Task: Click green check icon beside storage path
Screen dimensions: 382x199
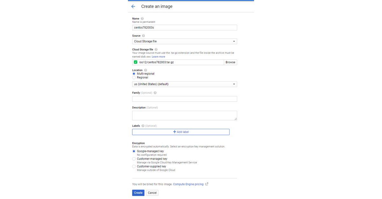Action: coord(136,62)
